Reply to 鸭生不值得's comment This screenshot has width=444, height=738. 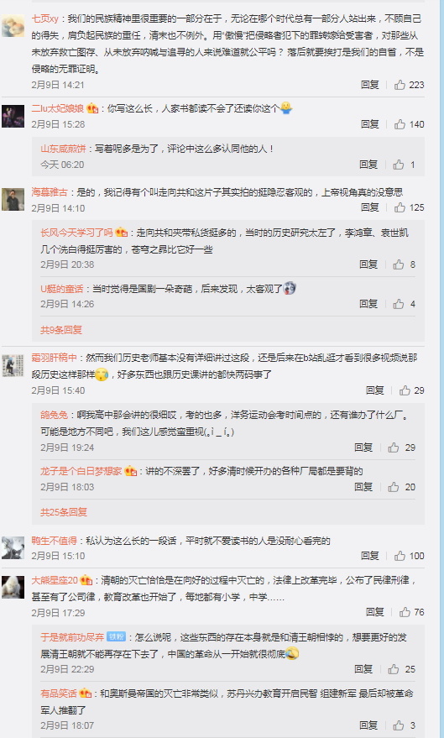(x=369, y=556)
